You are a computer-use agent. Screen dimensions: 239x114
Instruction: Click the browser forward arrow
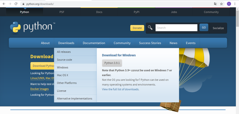(10, 4)
